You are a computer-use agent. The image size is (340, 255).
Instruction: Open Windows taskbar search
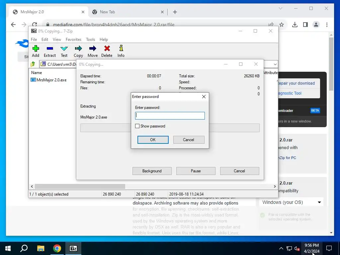(x=24, y=248)
